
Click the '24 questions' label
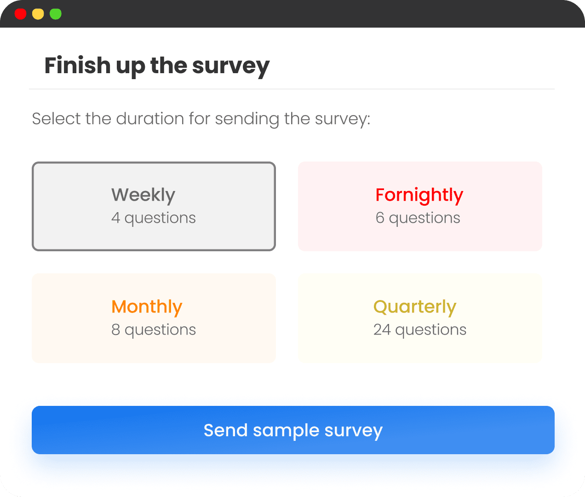pos(420,329)
